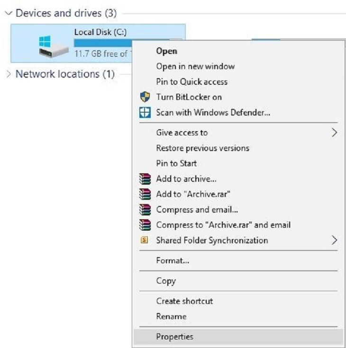Click WinRAR icon beside Add to "Archive.rar"

tap(145, 194)
